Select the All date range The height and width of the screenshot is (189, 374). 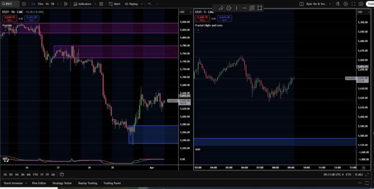point(53,175)
